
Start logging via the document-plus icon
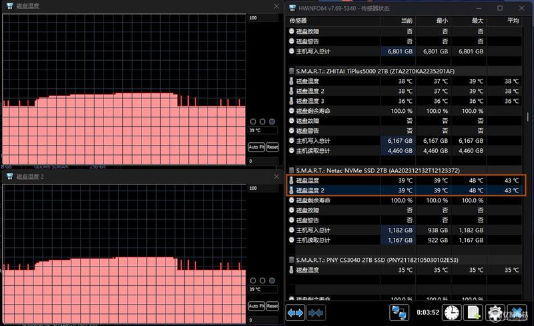coord(473,313)
